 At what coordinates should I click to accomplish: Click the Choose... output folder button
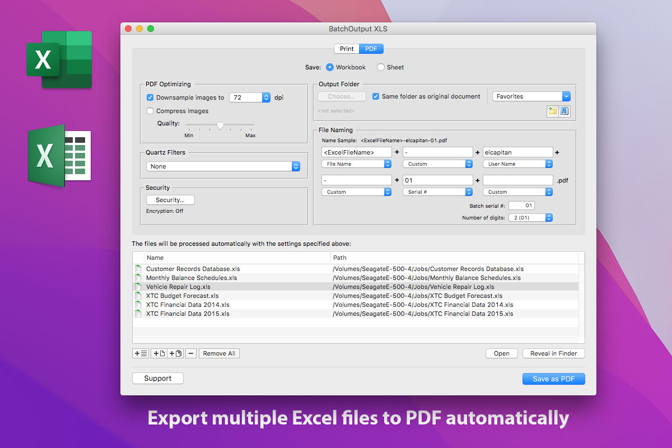pyautogui.click(x=342, y=96)
